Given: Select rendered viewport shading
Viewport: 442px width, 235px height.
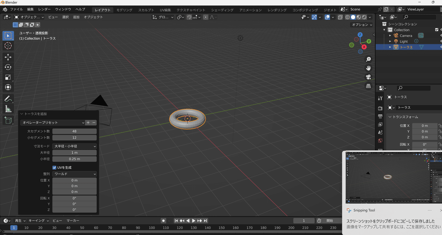Looking at the screenshot, I should [x=364, y=17].
